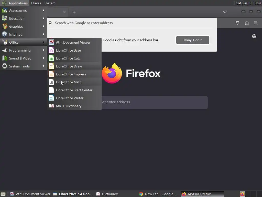Expand the System Tools category arrow
This screenshot has height=197, width=262.
(43, 66)
